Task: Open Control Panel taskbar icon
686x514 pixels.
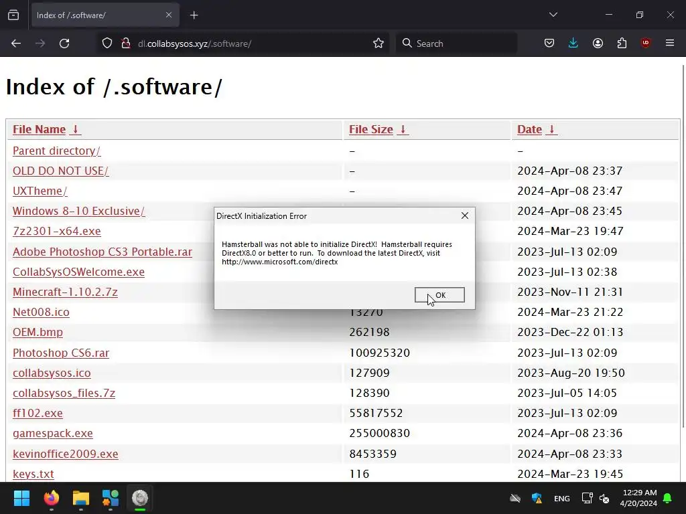Action: (x=111, y=498)
